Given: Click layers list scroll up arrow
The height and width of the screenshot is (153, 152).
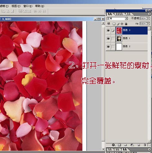Looking at the screenshot, I should point(149,28).
